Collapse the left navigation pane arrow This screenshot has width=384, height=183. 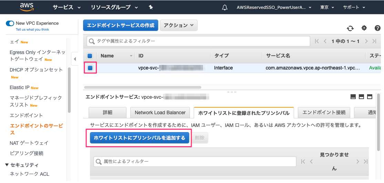tap(75, 59)
